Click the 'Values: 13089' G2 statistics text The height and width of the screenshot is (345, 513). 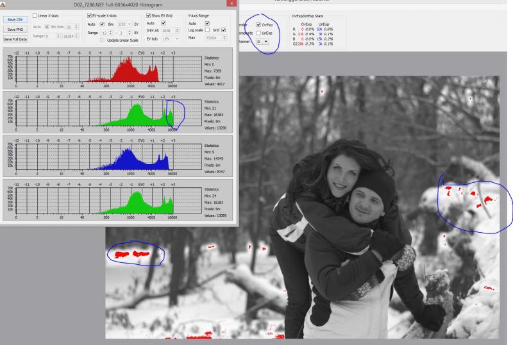pos(215,215)
